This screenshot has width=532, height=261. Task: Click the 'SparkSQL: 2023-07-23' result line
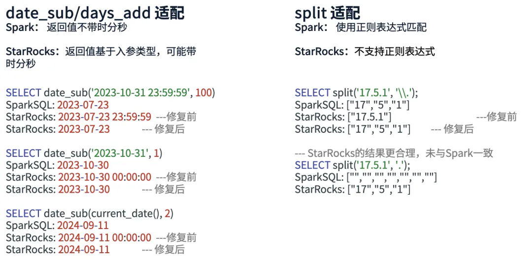click(x=57, y=105)
